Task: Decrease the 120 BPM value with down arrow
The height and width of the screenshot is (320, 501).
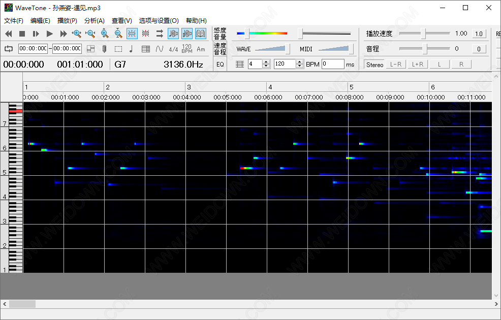Action: pos(299,66)
